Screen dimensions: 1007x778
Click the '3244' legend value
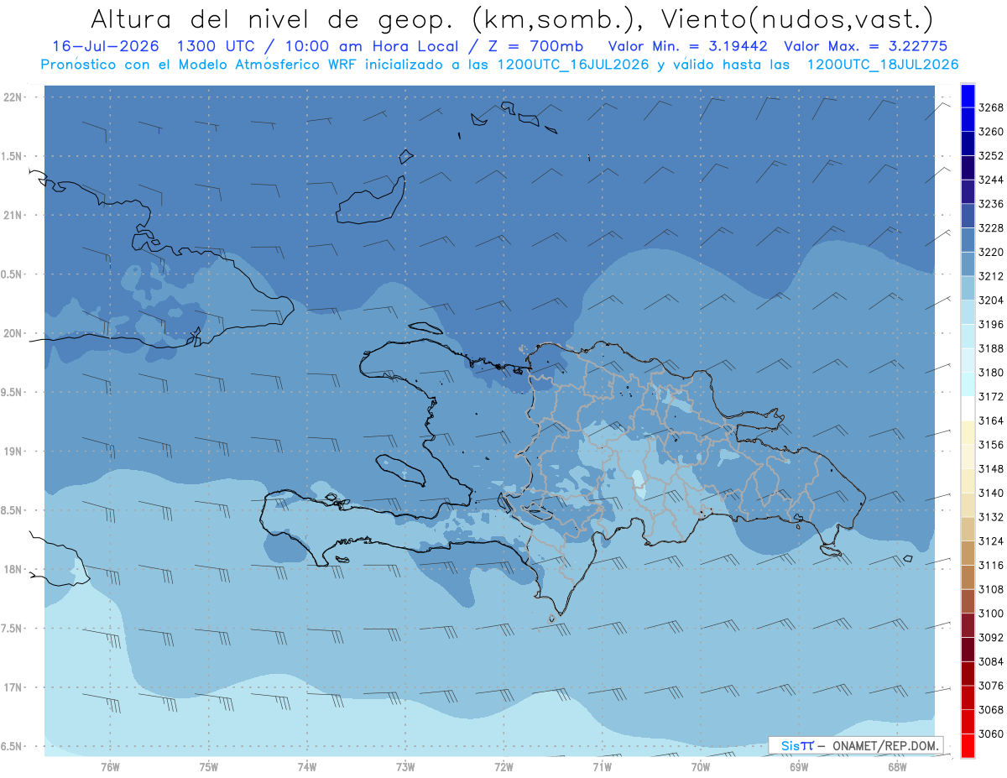991,180
